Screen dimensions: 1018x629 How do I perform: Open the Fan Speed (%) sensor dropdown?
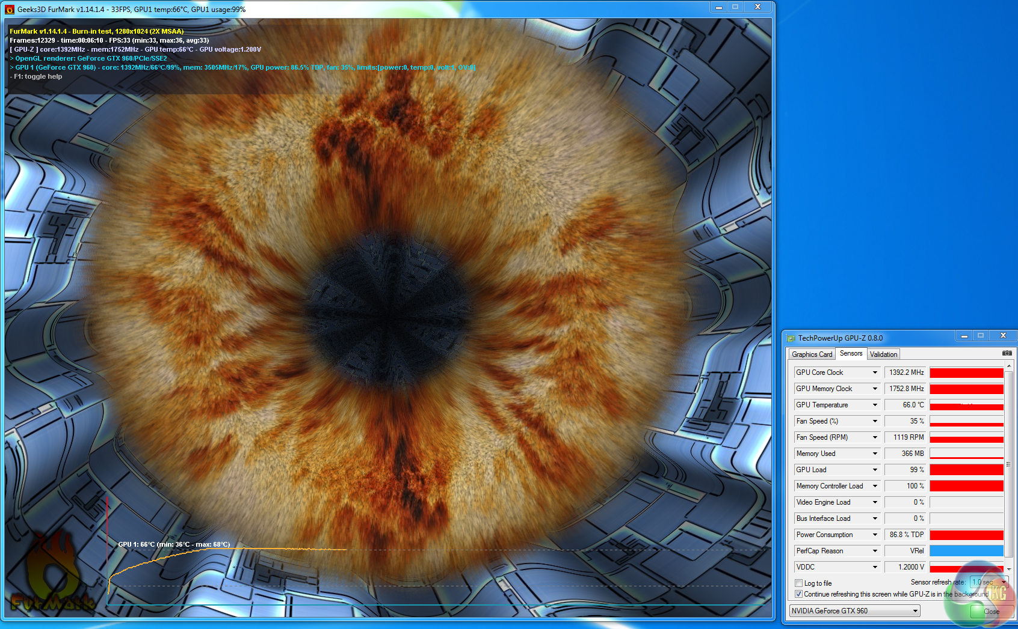[875, 421]
